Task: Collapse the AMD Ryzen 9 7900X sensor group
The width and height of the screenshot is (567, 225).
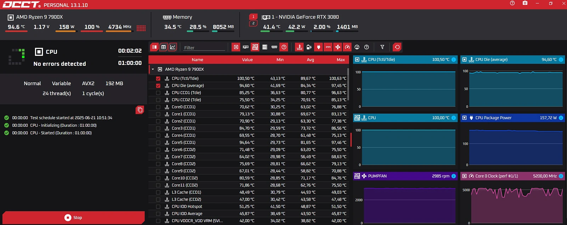Action: tap(153, 69)
